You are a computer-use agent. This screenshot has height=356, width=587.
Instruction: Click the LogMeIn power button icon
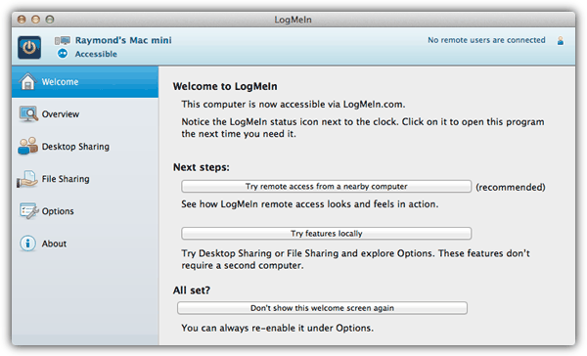pos(29,48)
